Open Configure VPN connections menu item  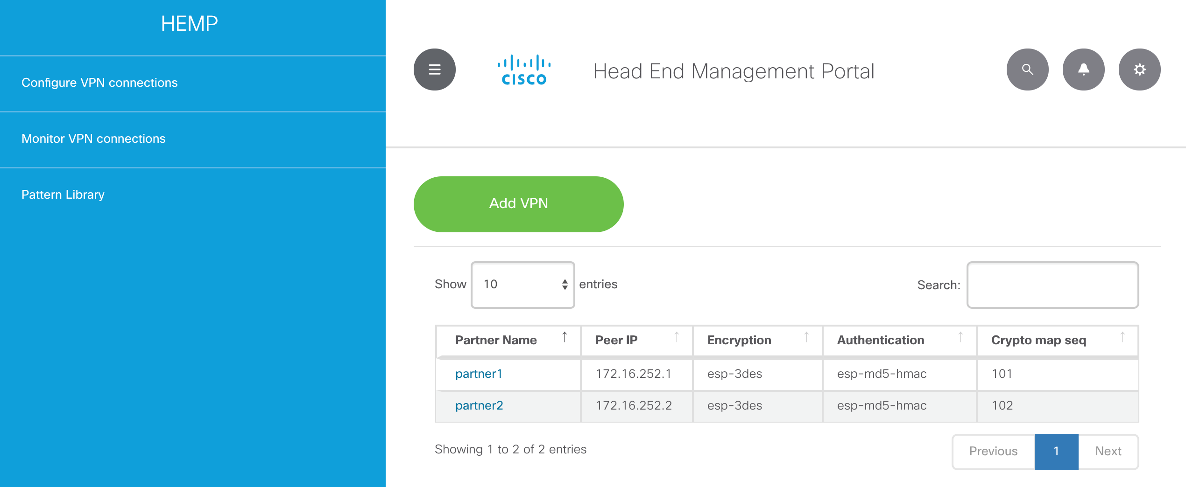(99, 83)
